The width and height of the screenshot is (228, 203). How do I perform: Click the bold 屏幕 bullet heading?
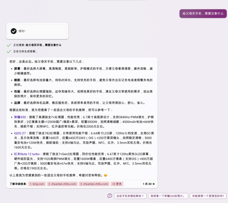pyautogui.click(x=17, y=69)
